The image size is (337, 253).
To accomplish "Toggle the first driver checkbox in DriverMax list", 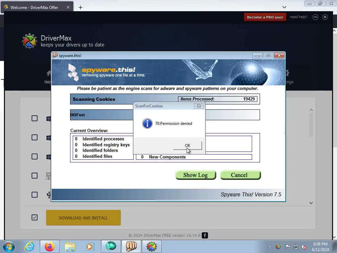I will (35, 118).
